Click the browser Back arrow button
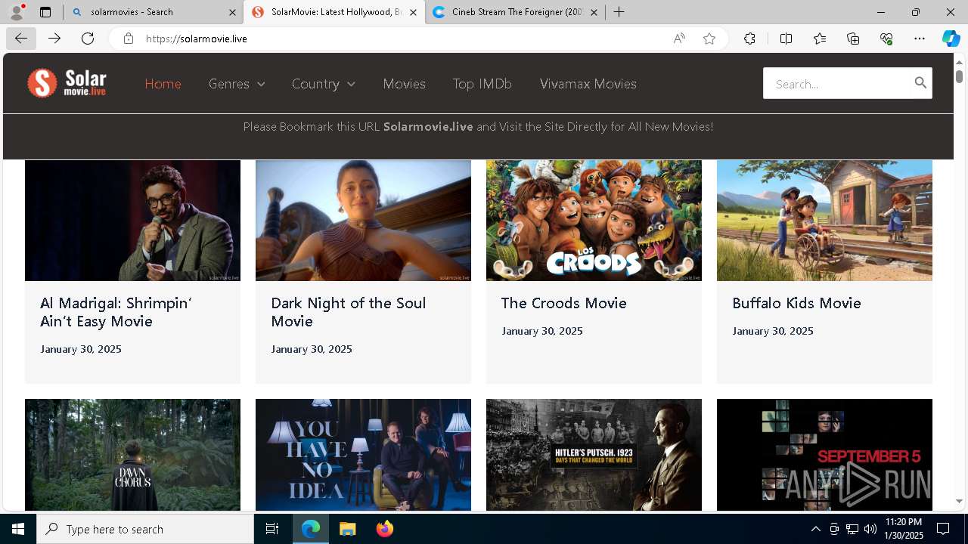 (x=20, y=39)
